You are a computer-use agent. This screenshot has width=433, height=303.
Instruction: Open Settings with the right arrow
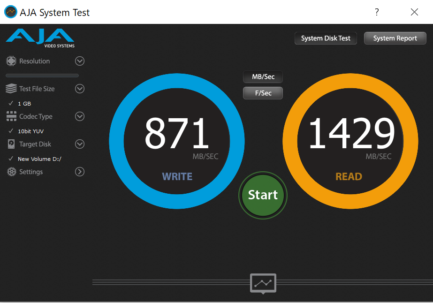click(80, 172)
